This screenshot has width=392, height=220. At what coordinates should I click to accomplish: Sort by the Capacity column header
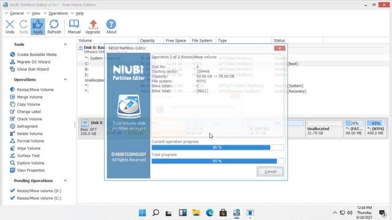tap(151, 40)
